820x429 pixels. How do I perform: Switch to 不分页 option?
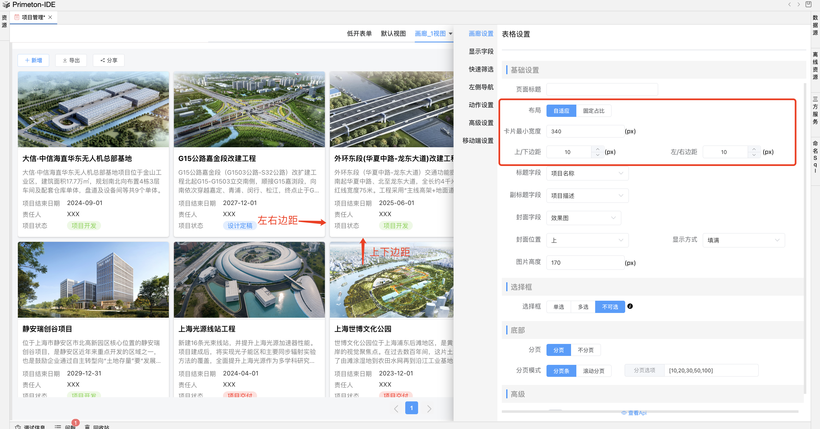click(x=585, y=350)
